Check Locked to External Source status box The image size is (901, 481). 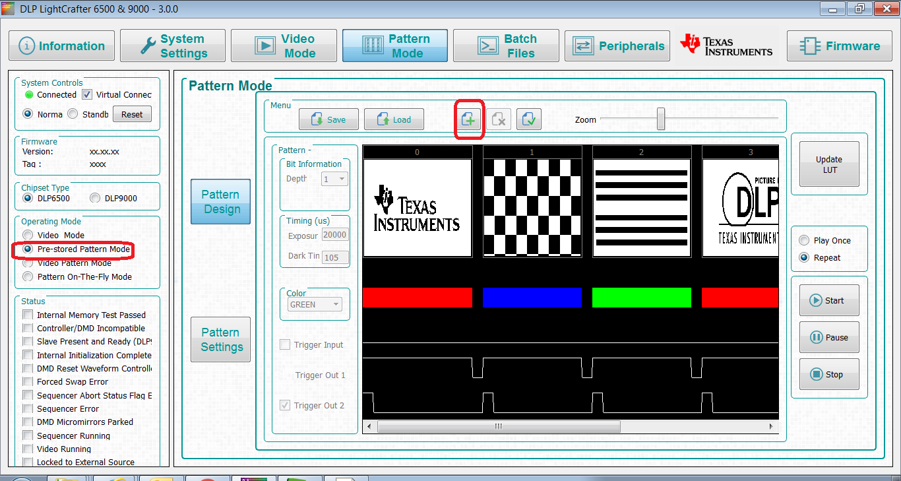point(28,462)
